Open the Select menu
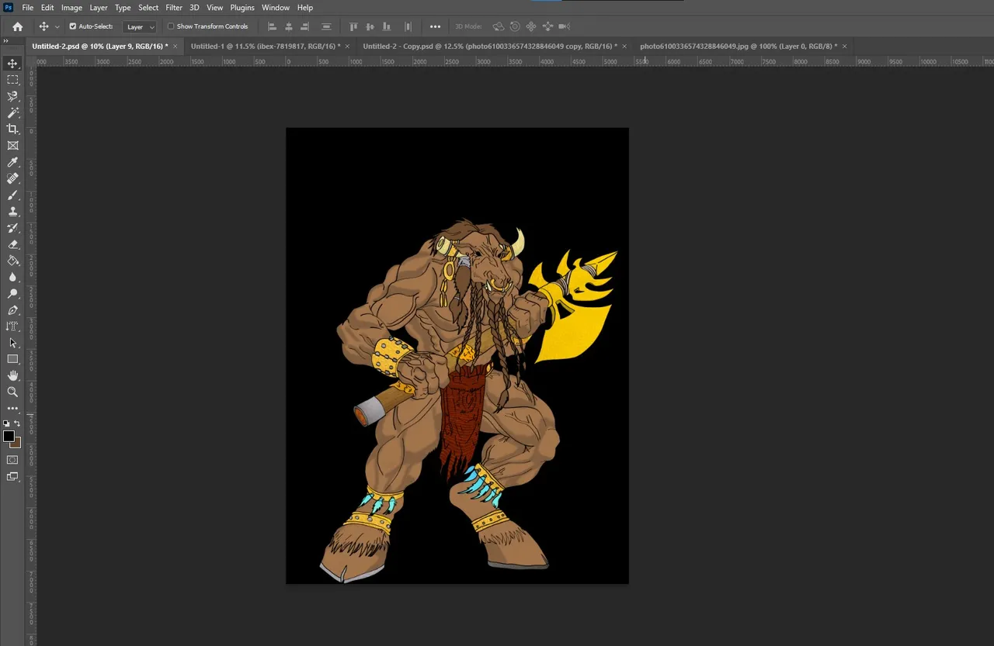Viewport: 994px width, 646px height. (148, 8)
